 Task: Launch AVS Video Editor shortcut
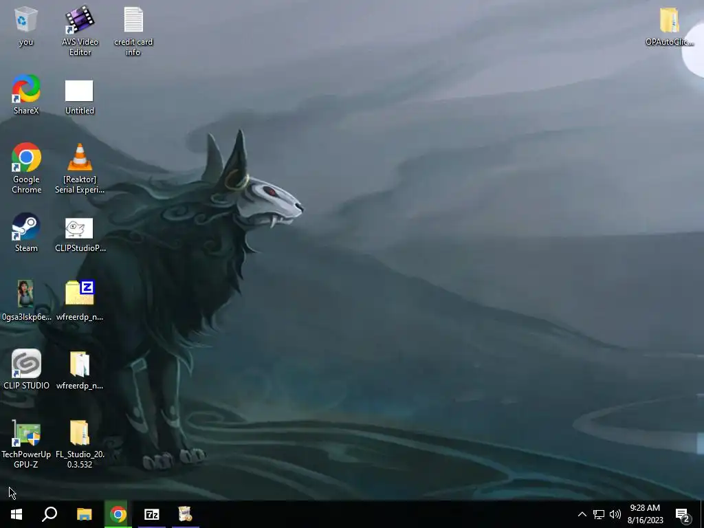(x=80, y=30)
